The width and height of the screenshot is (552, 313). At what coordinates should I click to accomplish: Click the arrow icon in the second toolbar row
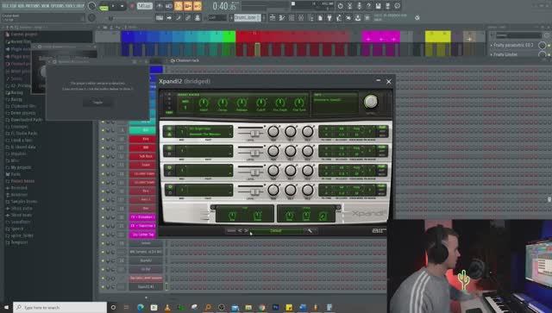click(x=169, y=17)
